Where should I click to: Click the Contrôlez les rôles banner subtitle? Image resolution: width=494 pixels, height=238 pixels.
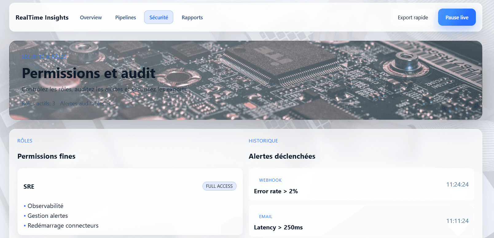coord(105,89)
